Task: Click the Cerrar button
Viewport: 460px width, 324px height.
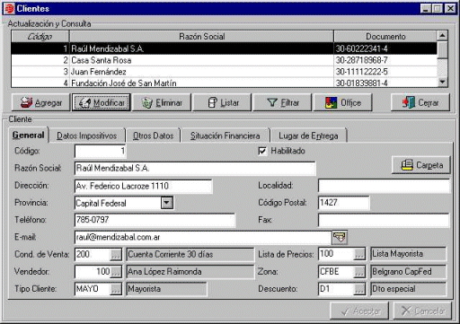Action: tap(420, 102)
